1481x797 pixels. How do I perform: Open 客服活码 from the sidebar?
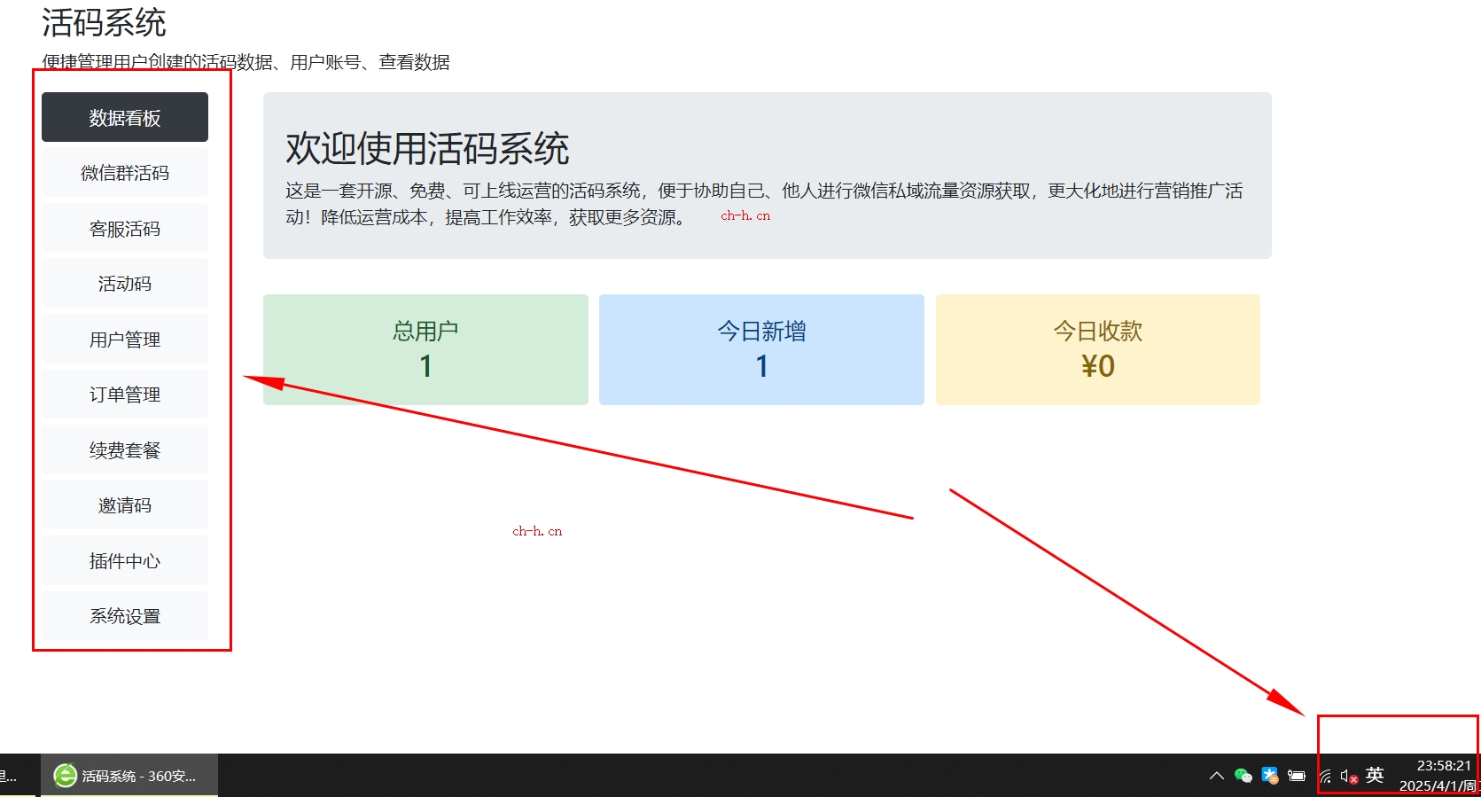[x=125, y=229]
